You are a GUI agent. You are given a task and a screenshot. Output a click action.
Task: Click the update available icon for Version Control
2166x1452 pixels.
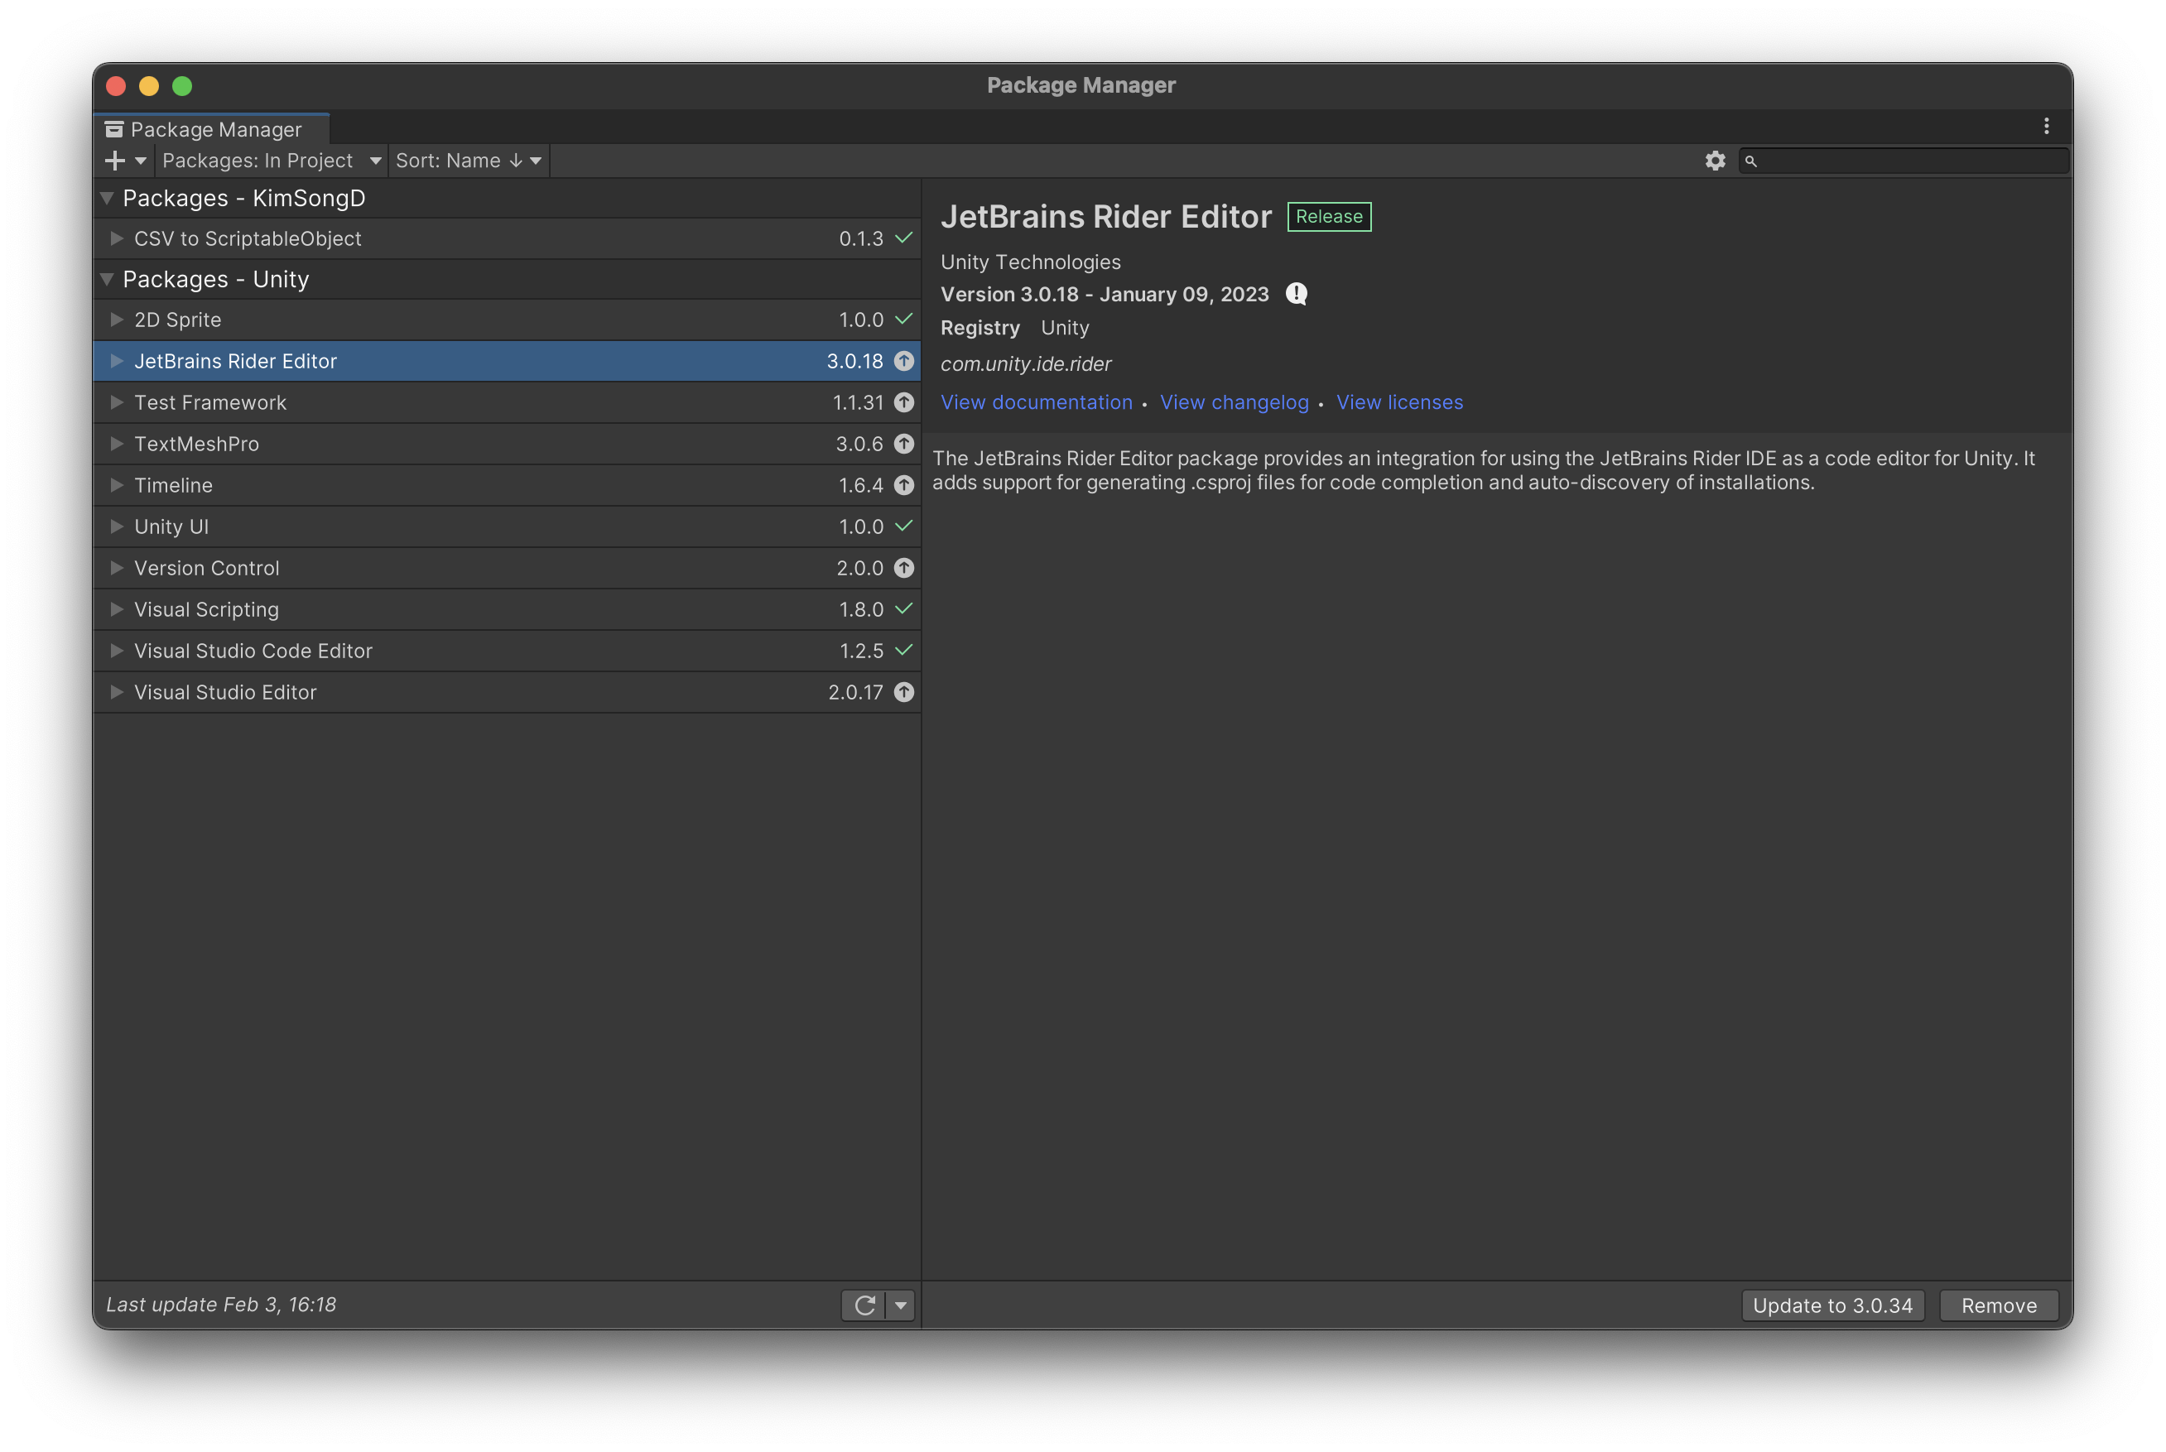click(904, 569)
